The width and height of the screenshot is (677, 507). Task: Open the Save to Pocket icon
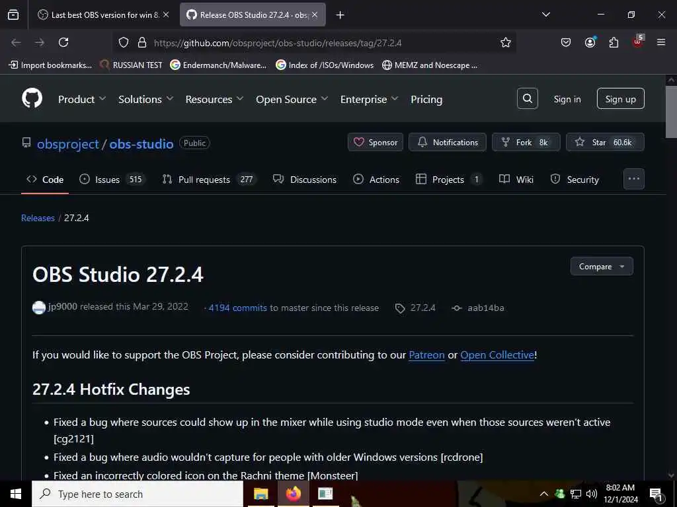(566, 42)
